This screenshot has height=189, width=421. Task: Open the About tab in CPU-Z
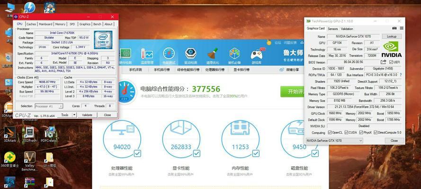tap(108, 24)
